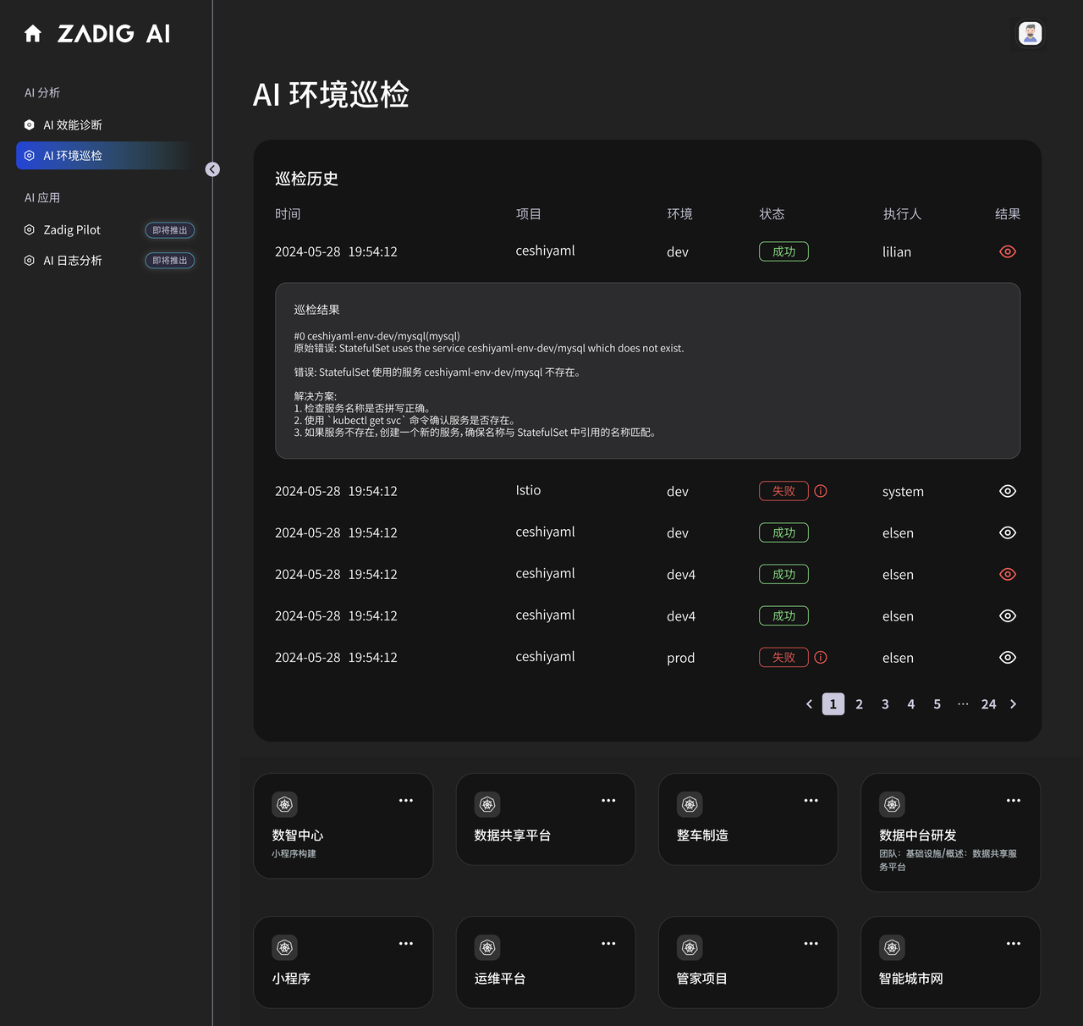Toggle the result eye for the prod row
Screen dimensions: 1083x1026
[1007, 658]
